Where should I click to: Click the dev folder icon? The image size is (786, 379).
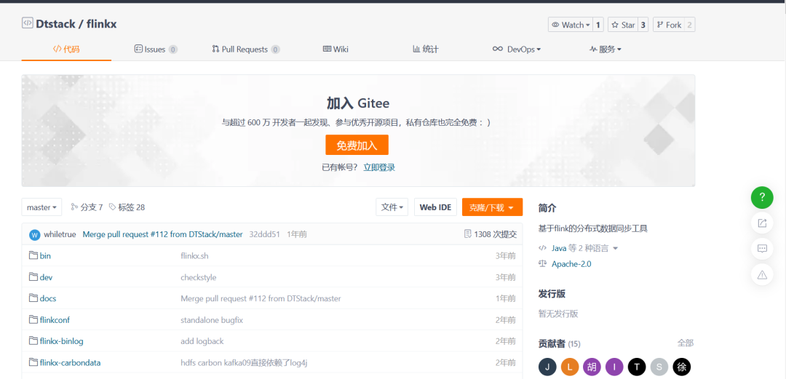pos(33,276)
